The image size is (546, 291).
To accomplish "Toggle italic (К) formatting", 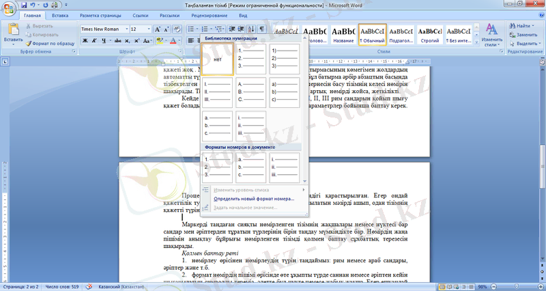I will point(95,41).
